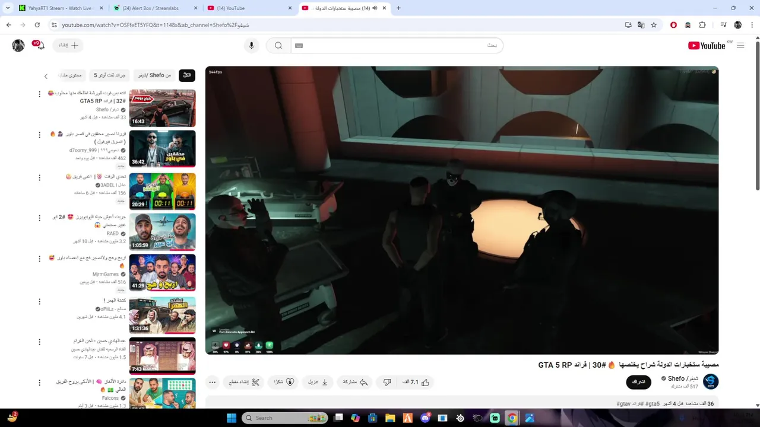Bookmark this page with star icon
760x427 pixels.
click(654, 25)
